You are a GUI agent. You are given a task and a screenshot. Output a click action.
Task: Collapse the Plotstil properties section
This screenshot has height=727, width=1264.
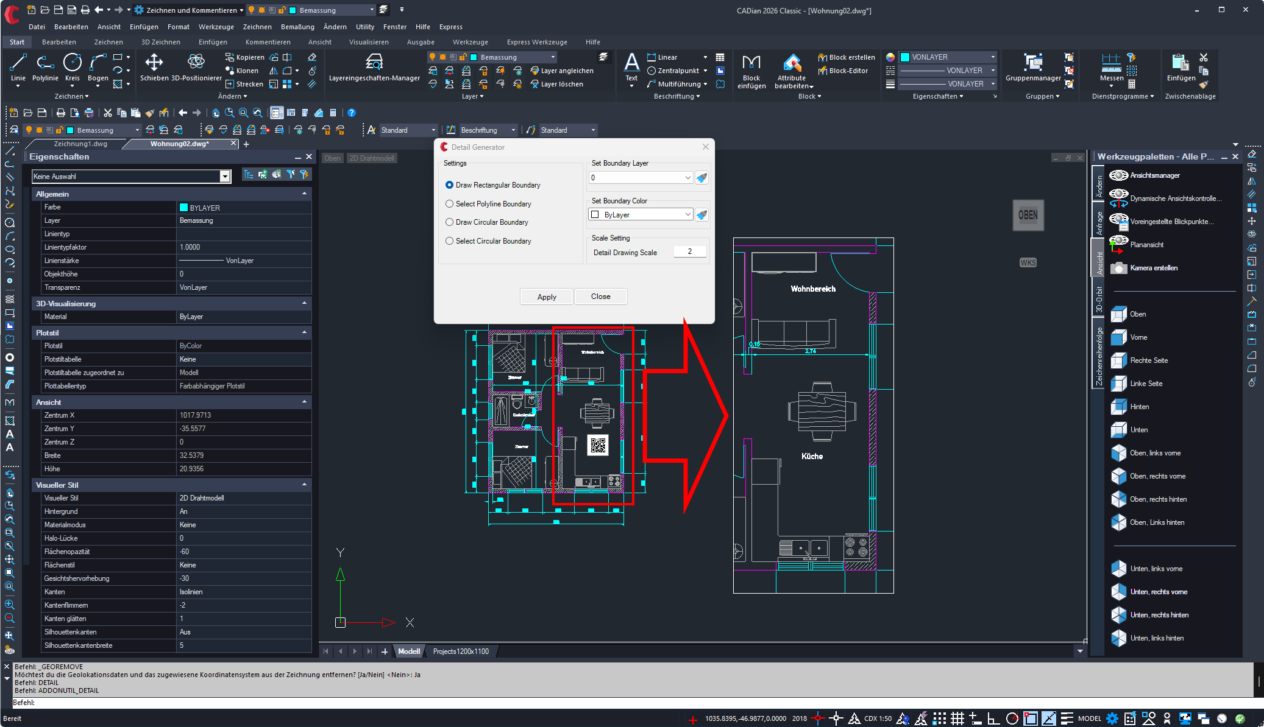pyautogui.click(x=304, y=332)
